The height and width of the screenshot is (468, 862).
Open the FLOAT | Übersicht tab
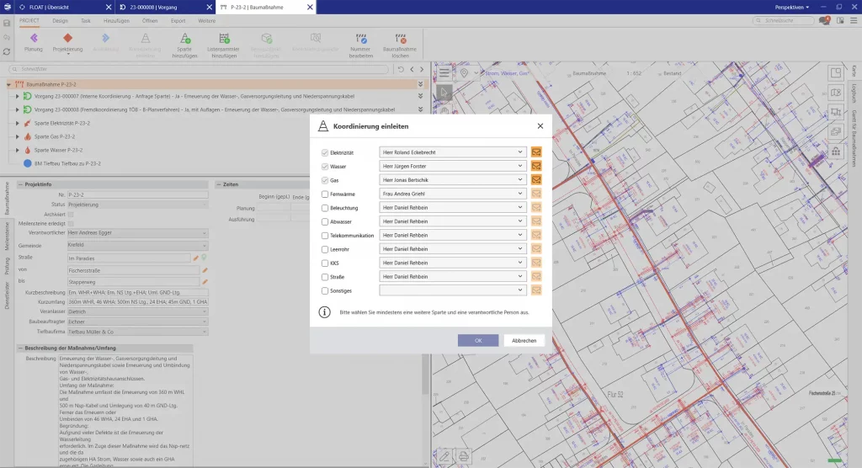(x=51, y=7)
